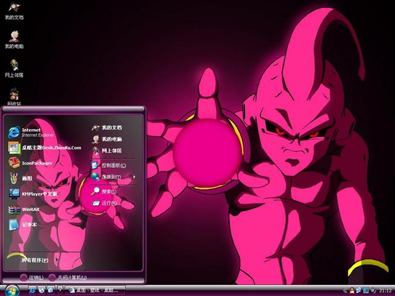Viewport: 395px width, 296px height.
Task: Switch to 桌面 - 壁纸 - 桌酷... taskbar window
Action: pyautogui.click(x=96, y=290)
